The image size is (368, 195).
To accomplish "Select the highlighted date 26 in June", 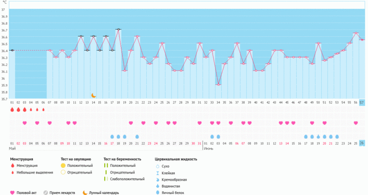I will click(362, 143).
